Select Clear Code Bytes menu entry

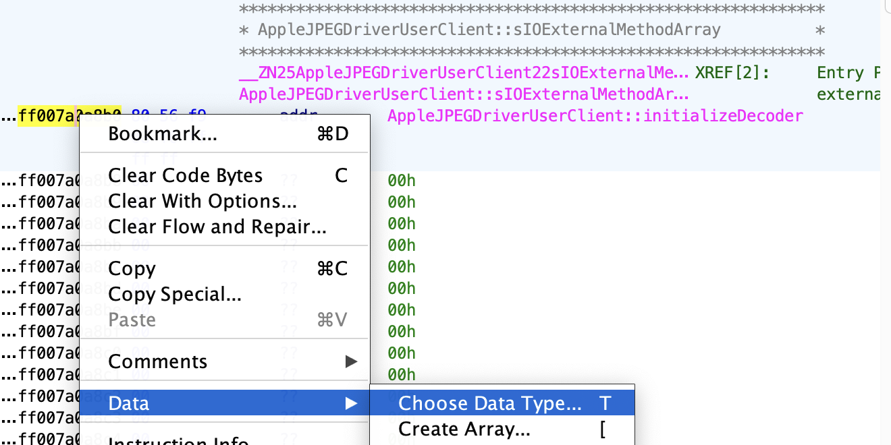click(x=185, y=175)
